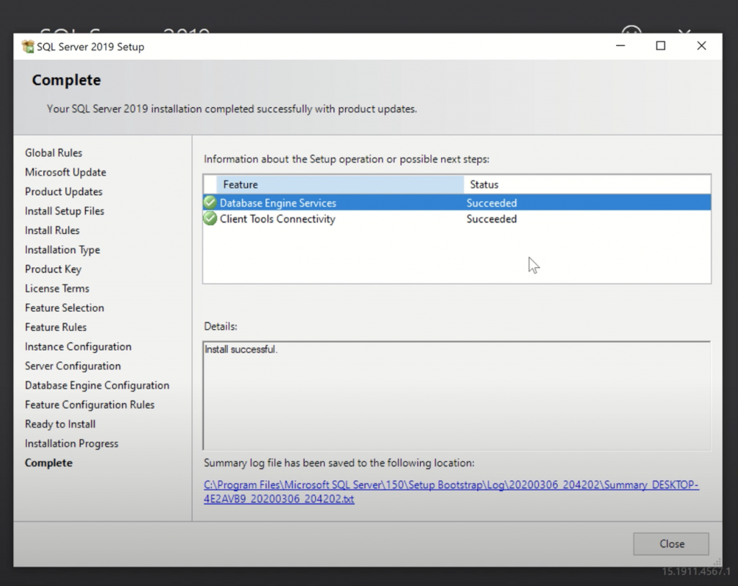The width and height of the screenshot is (738, 586).
Task: Click the Feature Selection step
Action: point(64,307)
